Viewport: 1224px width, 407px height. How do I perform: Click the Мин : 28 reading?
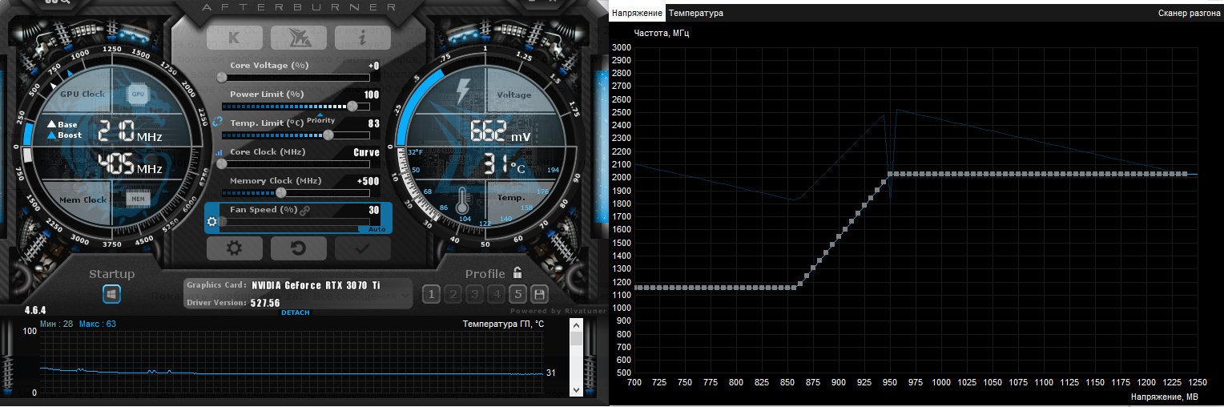(x=57, y=324)
